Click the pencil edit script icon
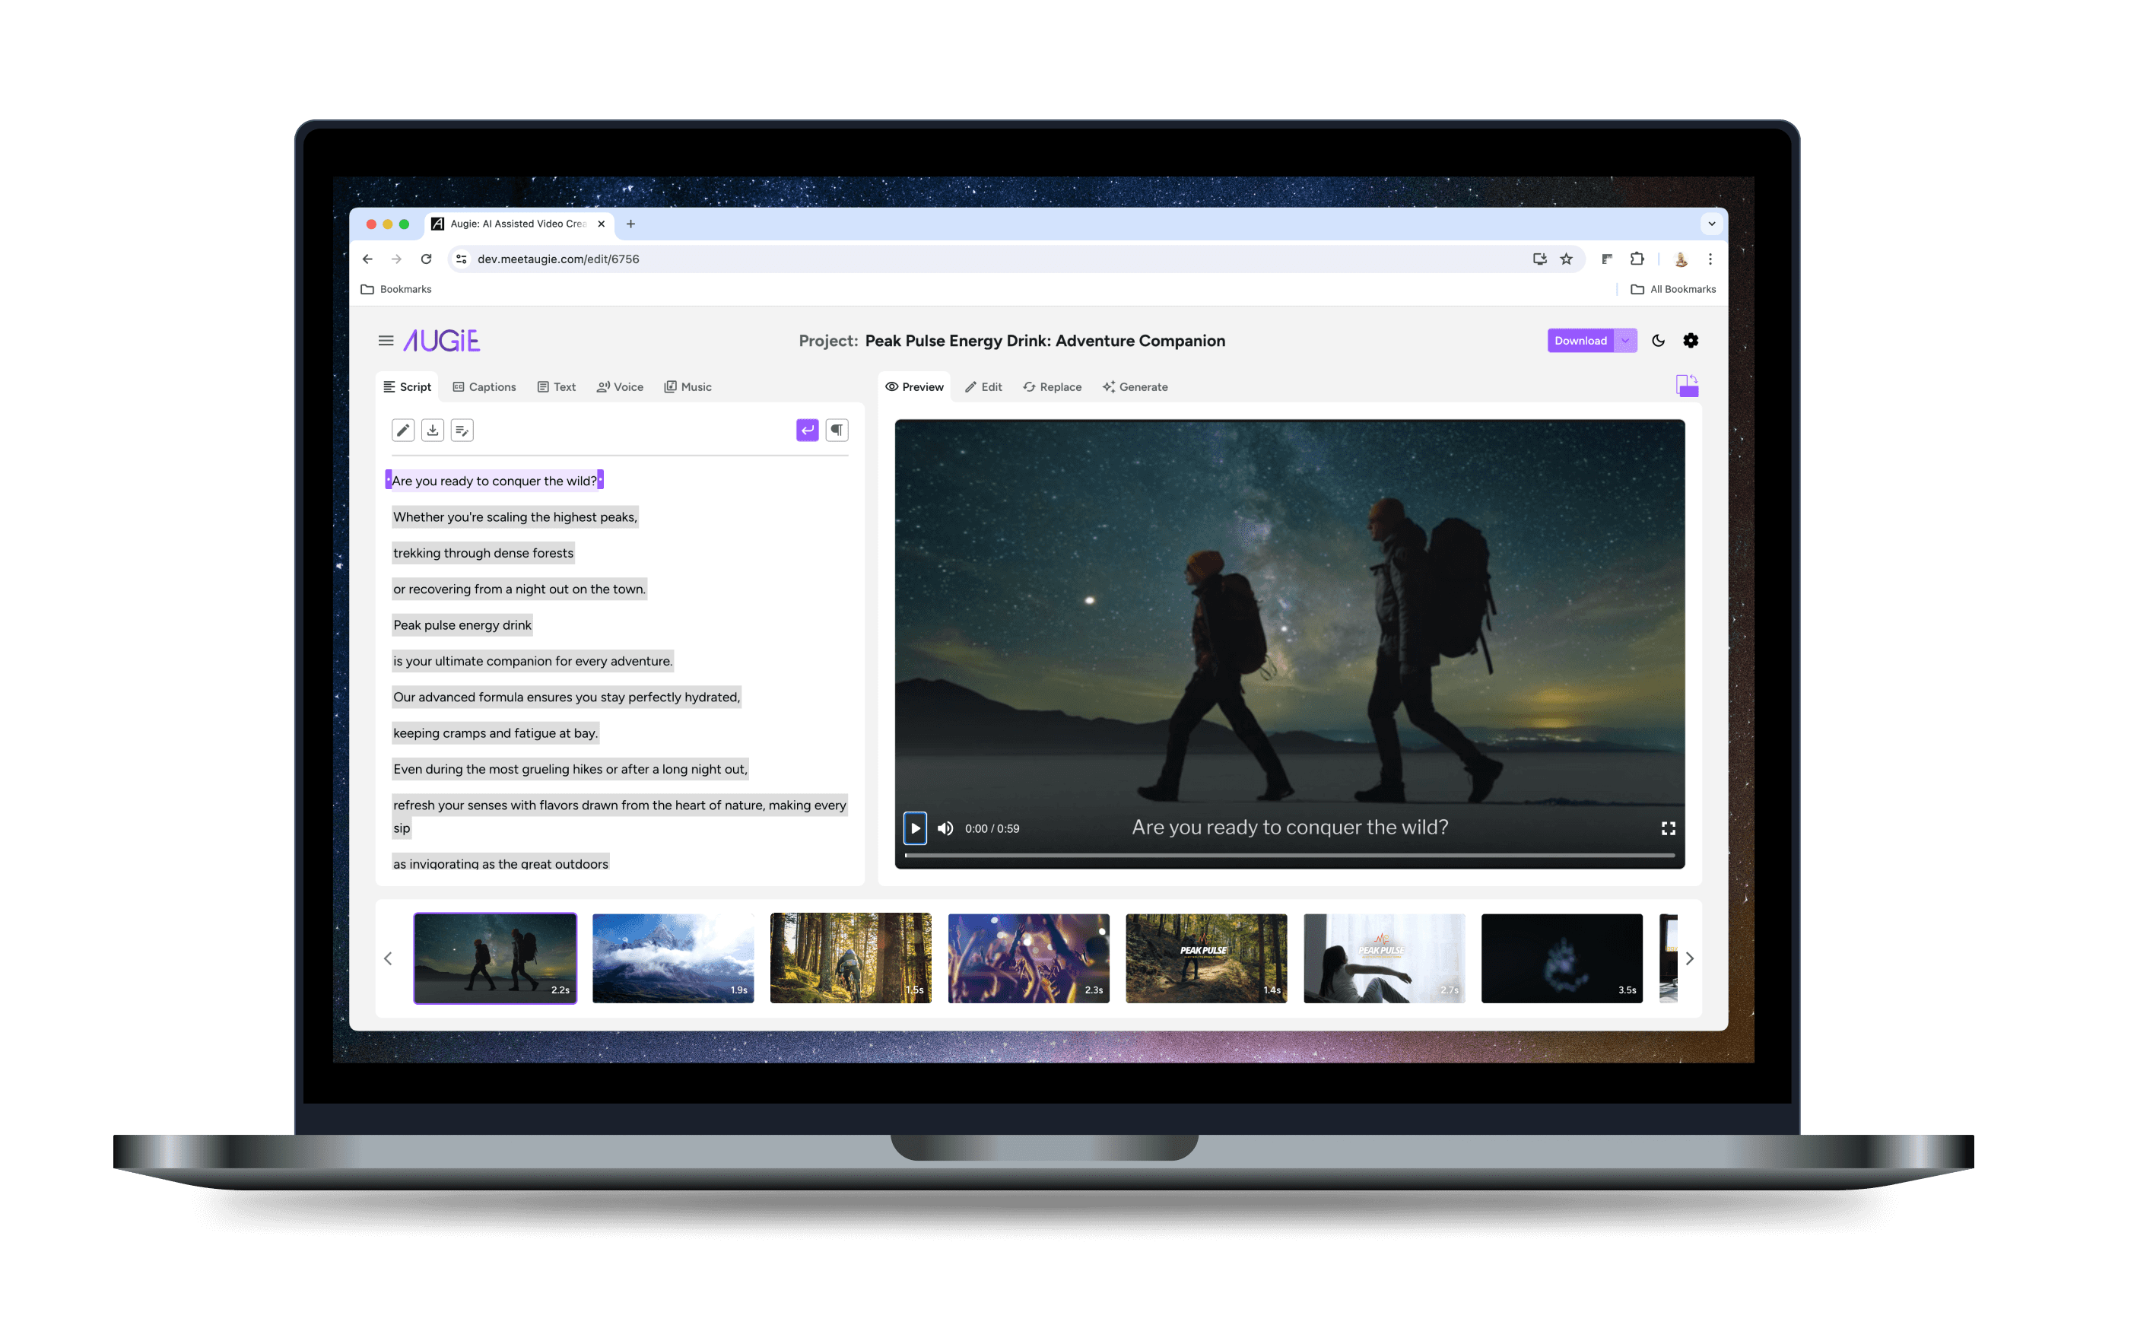 (x=403, y=431)
